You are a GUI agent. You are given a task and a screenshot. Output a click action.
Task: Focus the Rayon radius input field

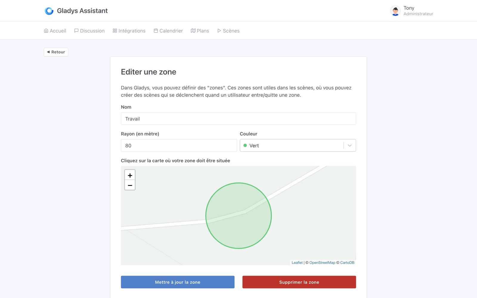[179, 145]
